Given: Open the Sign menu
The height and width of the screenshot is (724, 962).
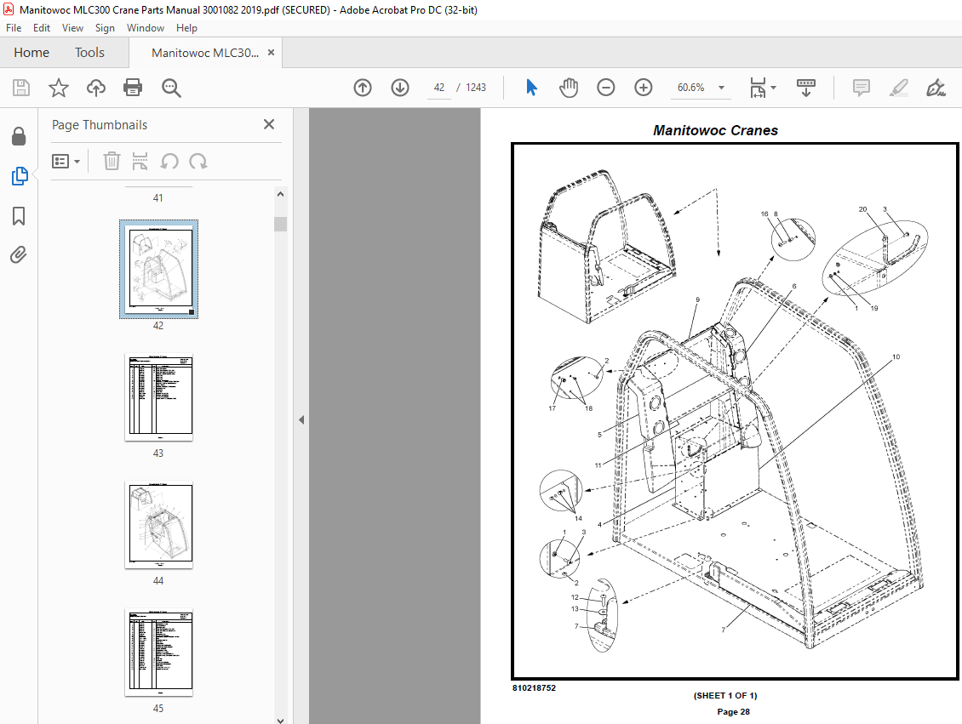Looking at the screenshot, I should 105,28.
